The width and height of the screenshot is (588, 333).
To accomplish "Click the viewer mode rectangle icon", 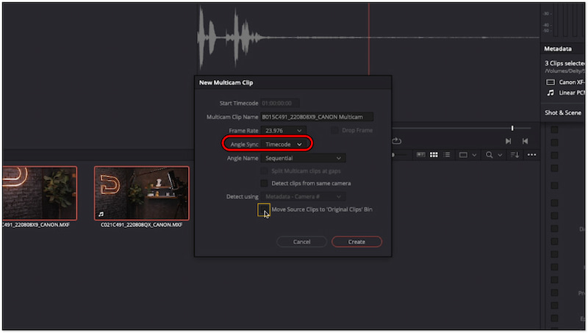I will pyautogui.click(x=463, y=155).
